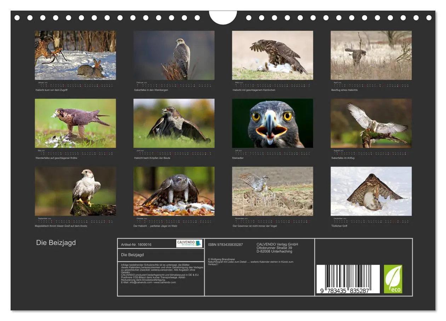Click '© Wolfgang Brandmeier' credit
This screenshot has width=446, height=321.
tap(222, 259)
